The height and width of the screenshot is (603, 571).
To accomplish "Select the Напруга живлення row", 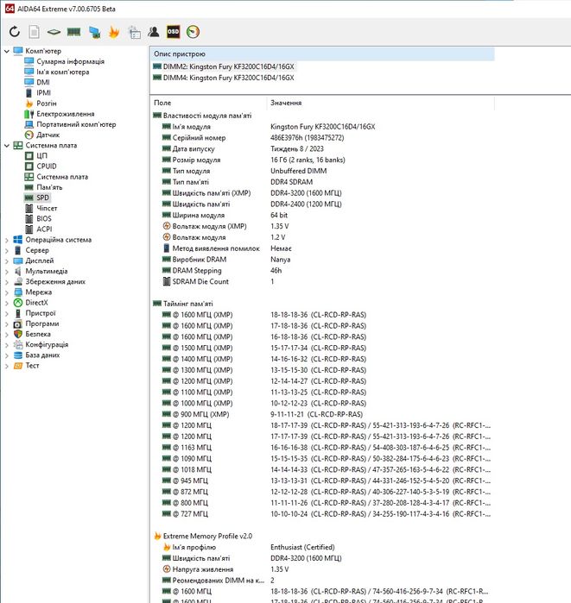I will click(321, 569).
